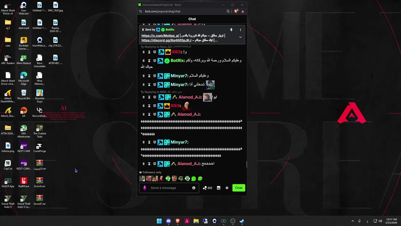Send message with green Chat button
The width and height of the screenshot is (401, 226).
tap(239, 188)
